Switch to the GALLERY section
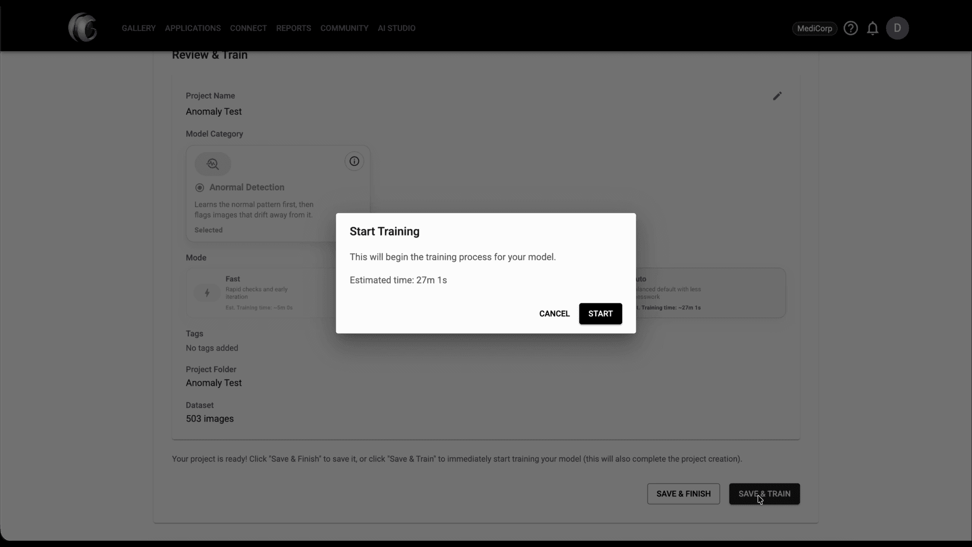The image size is (972, 547). (139, 28)
